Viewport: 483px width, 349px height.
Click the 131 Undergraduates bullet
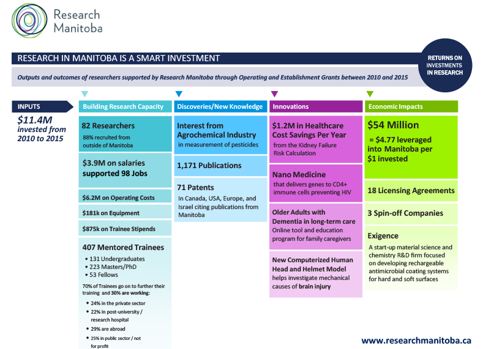coord(114,259)
